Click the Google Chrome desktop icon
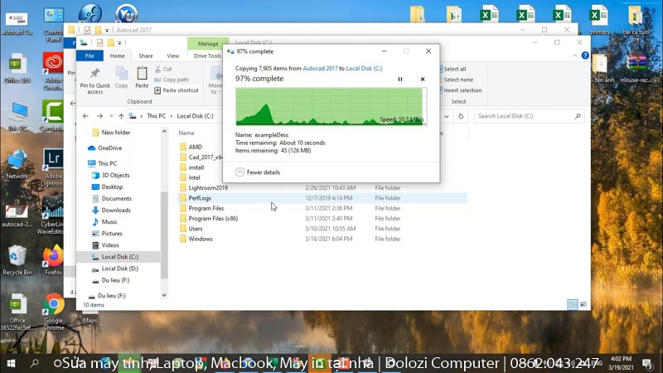The height and width of the screenshot is (373, 663). [54, 308]
